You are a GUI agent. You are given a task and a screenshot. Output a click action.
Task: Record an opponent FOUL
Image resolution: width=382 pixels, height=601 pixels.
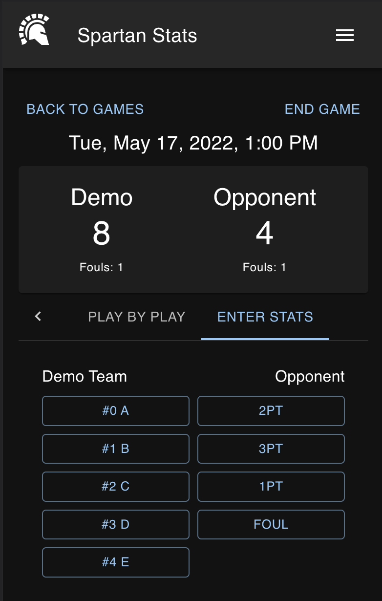[271, 525]
